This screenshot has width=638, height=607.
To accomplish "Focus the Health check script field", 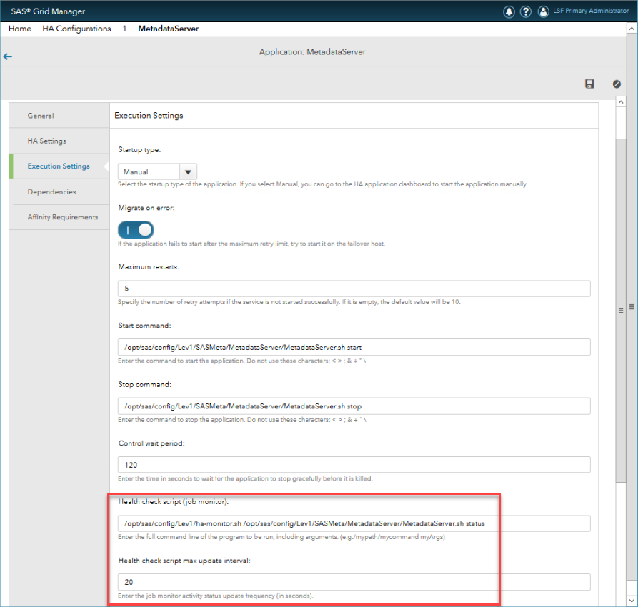I will coord(354,523).
